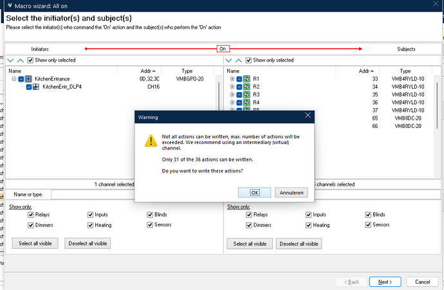Click the R3 relay module icon
The width and height of the screenshot is (444, 290).
(247, 95)
